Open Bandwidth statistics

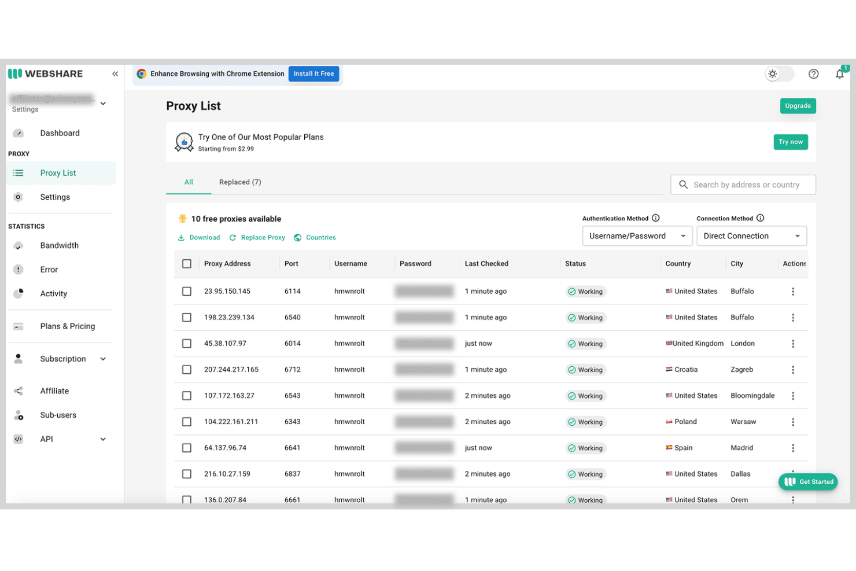pos(60,245)
